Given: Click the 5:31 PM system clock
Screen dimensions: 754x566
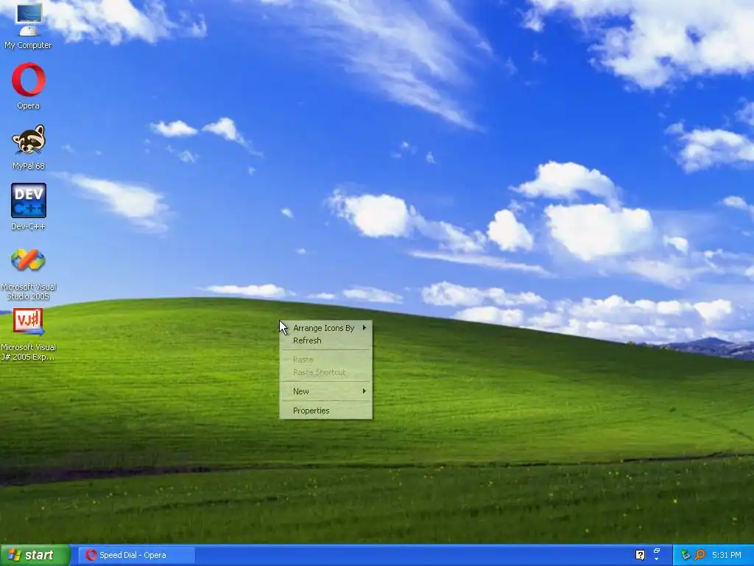Looking at the screenshot, I should (727, 555).
